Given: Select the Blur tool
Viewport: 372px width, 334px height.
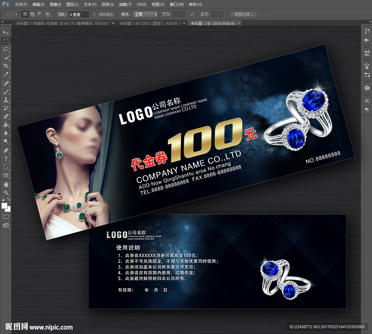Looking at the screenshot, I should click(6, 133).
